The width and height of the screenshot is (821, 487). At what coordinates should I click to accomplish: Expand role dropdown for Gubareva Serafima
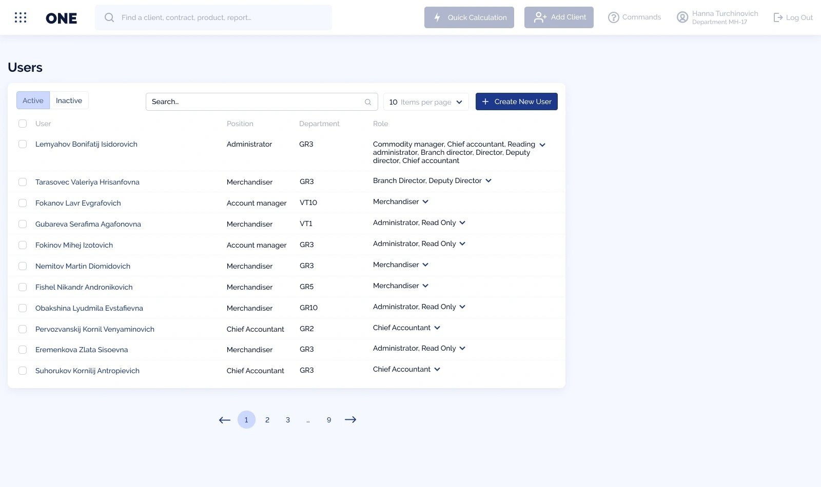click(x=462, y=222)
